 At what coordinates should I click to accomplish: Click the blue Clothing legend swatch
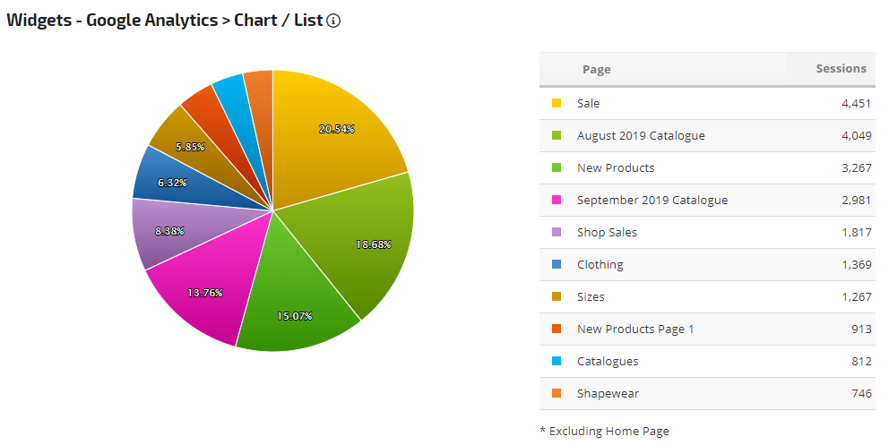557,265
